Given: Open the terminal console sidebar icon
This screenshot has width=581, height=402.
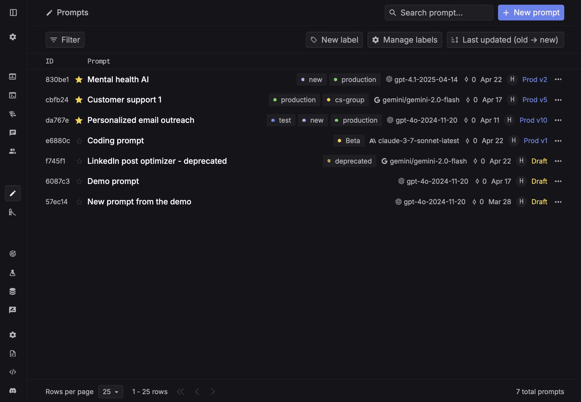Looking at the screenshot, I should click(13, 95).
